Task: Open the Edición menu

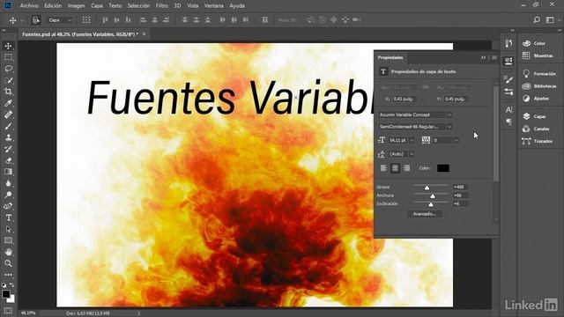Action: [x=53, y=6]
